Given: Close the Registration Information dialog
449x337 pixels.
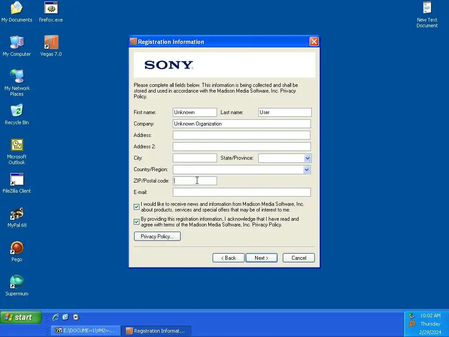Looking at the screenshot, I should point(314,42).
